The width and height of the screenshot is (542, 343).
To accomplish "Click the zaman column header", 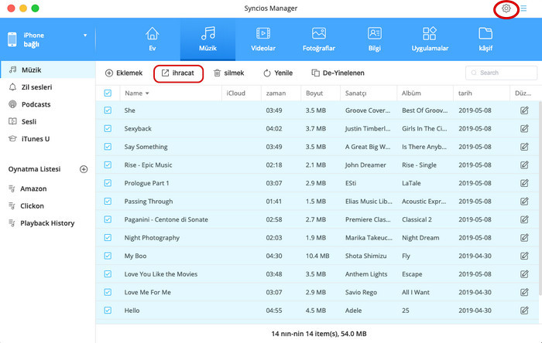I will 280,93.
